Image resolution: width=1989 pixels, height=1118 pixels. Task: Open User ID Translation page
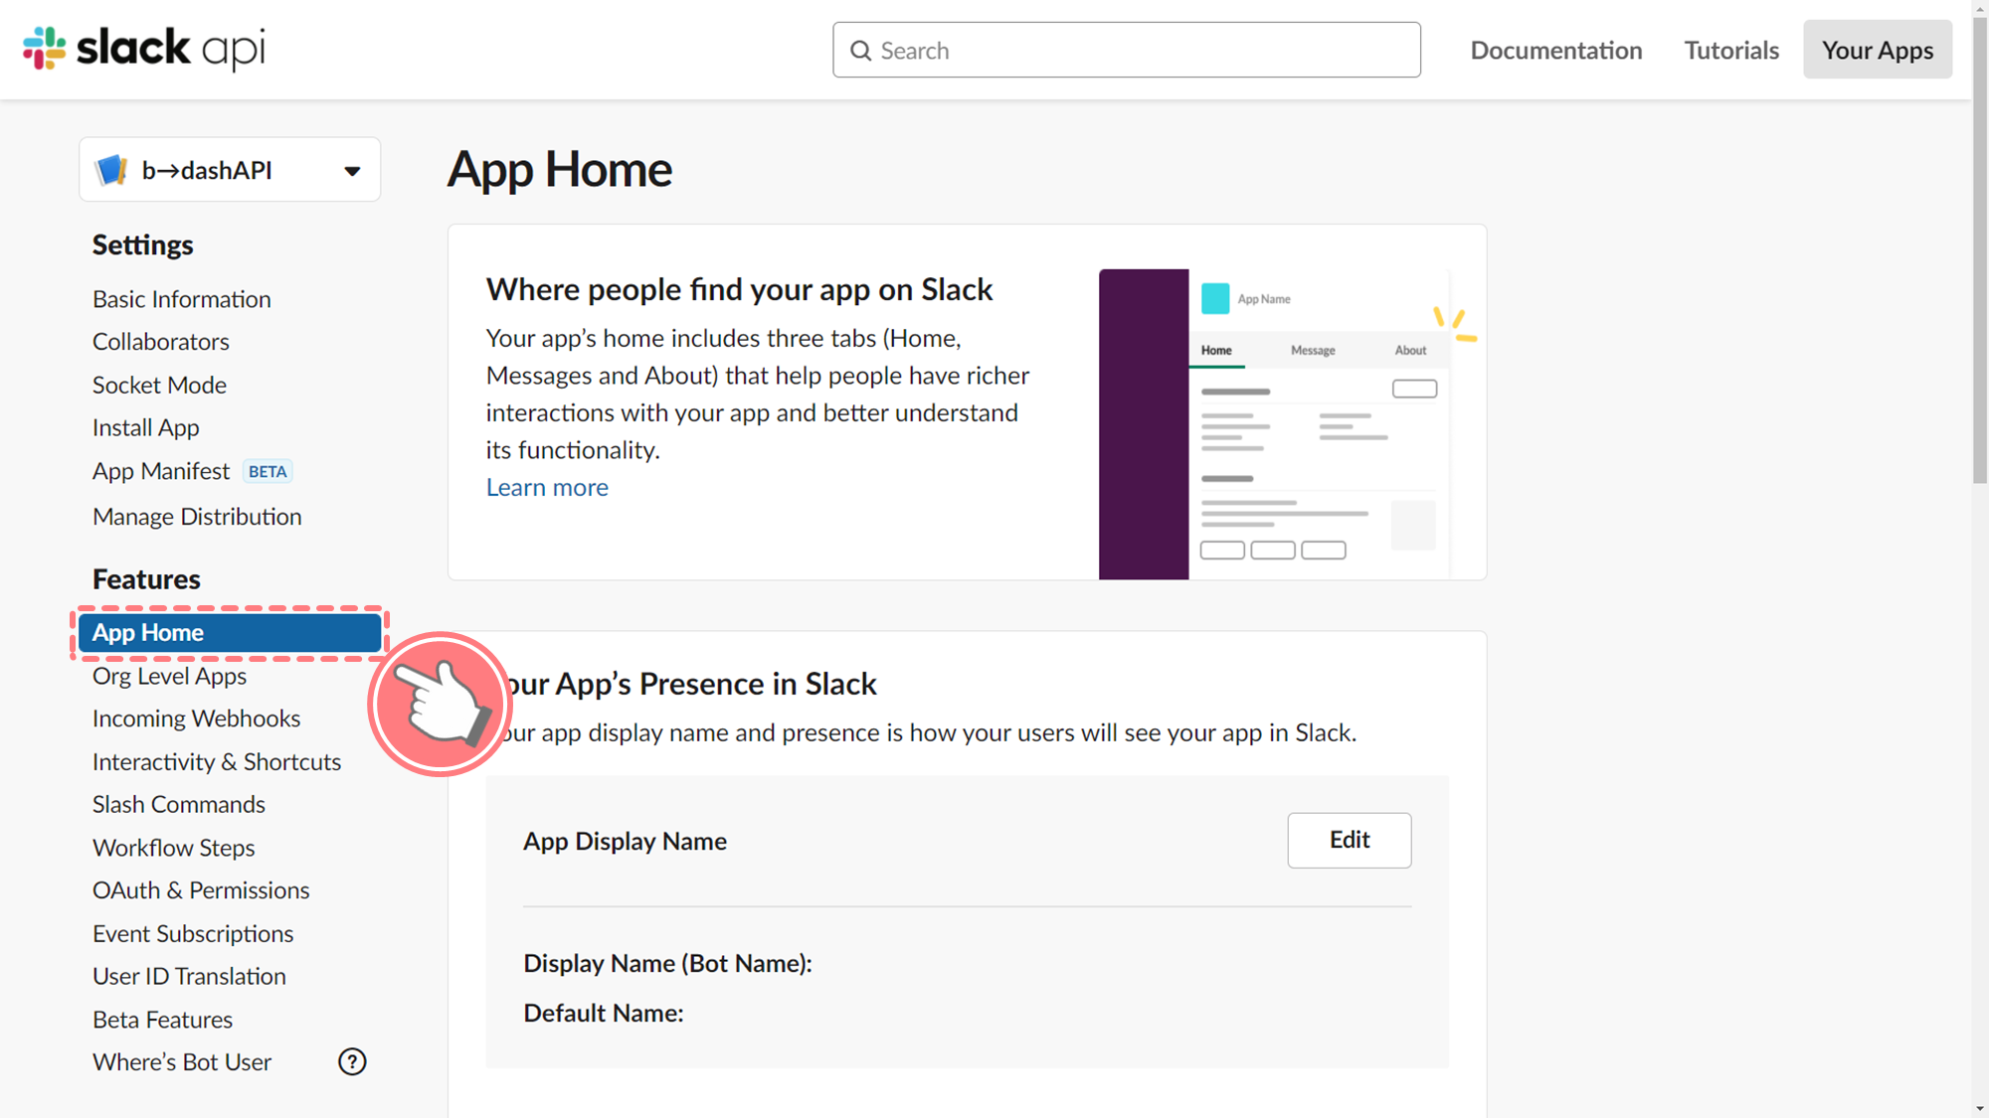pos(190,976)
